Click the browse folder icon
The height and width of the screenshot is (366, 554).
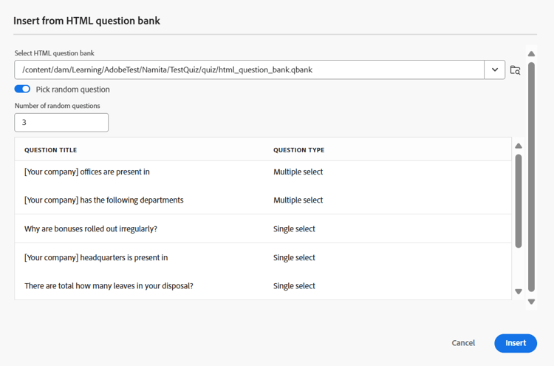(516, 70)
